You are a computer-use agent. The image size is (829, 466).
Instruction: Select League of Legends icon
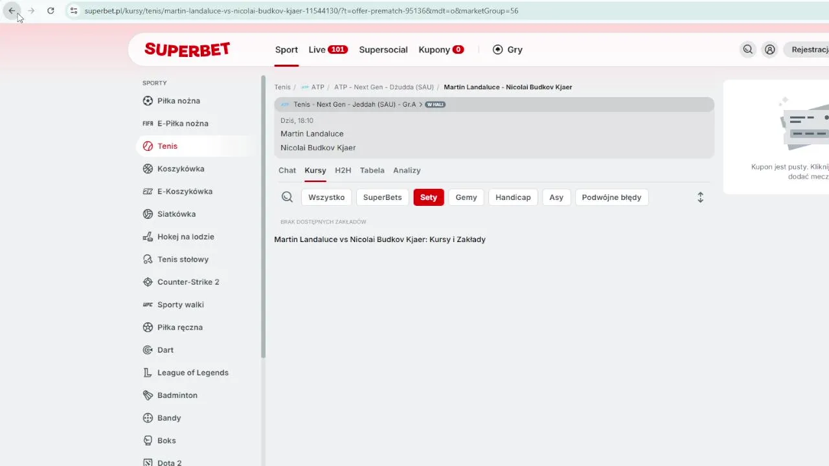click(148, 373)
